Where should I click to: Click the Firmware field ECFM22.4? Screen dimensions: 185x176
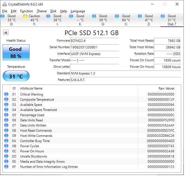[94, 41]
